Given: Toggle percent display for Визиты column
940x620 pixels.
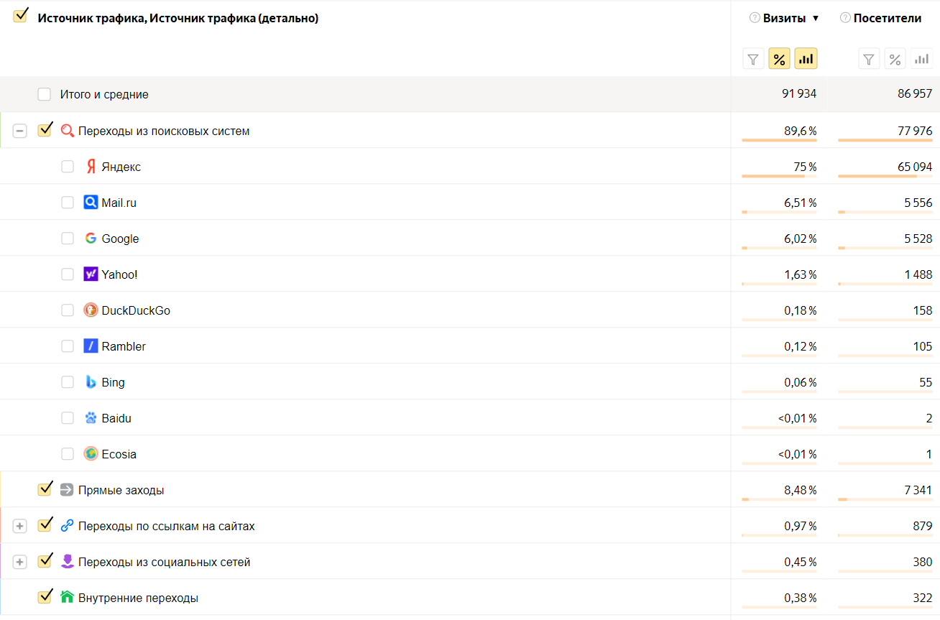Looking at the screenshot, I should 779,59.
